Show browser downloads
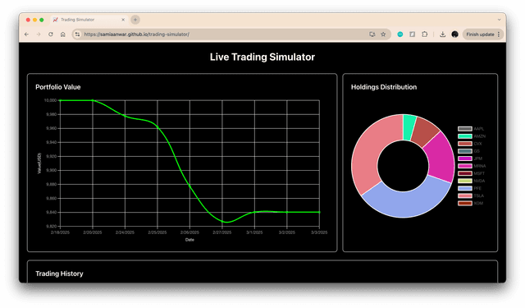 tap(442, 34)
